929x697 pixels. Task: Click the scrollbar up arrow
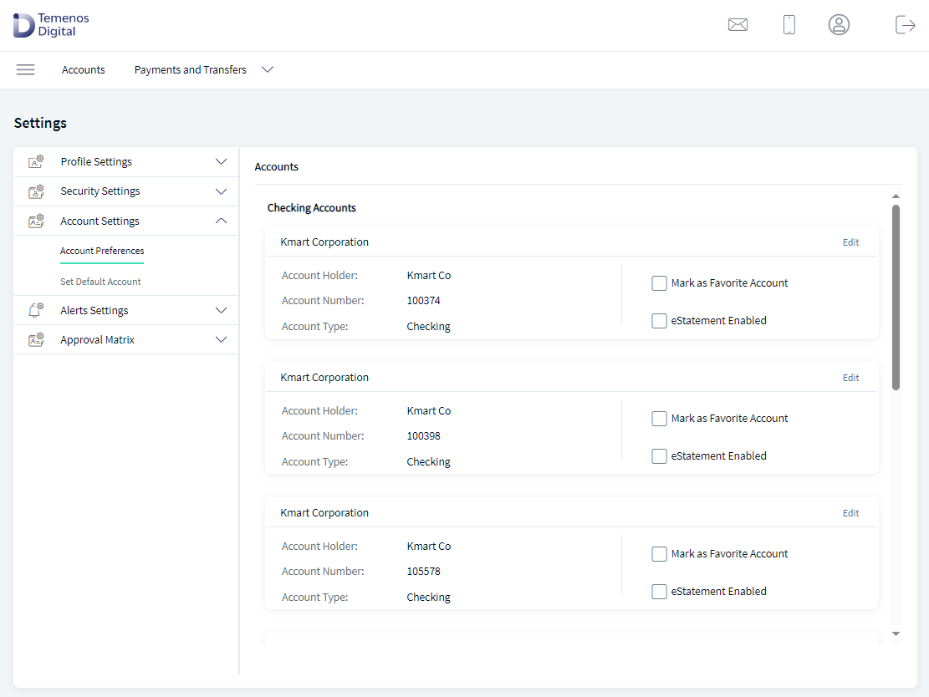tap(896, 196)
